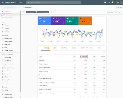Screen dimensions: 123x98
Task: Open the Google apps grid icon
Action: [x=118, y=2]
